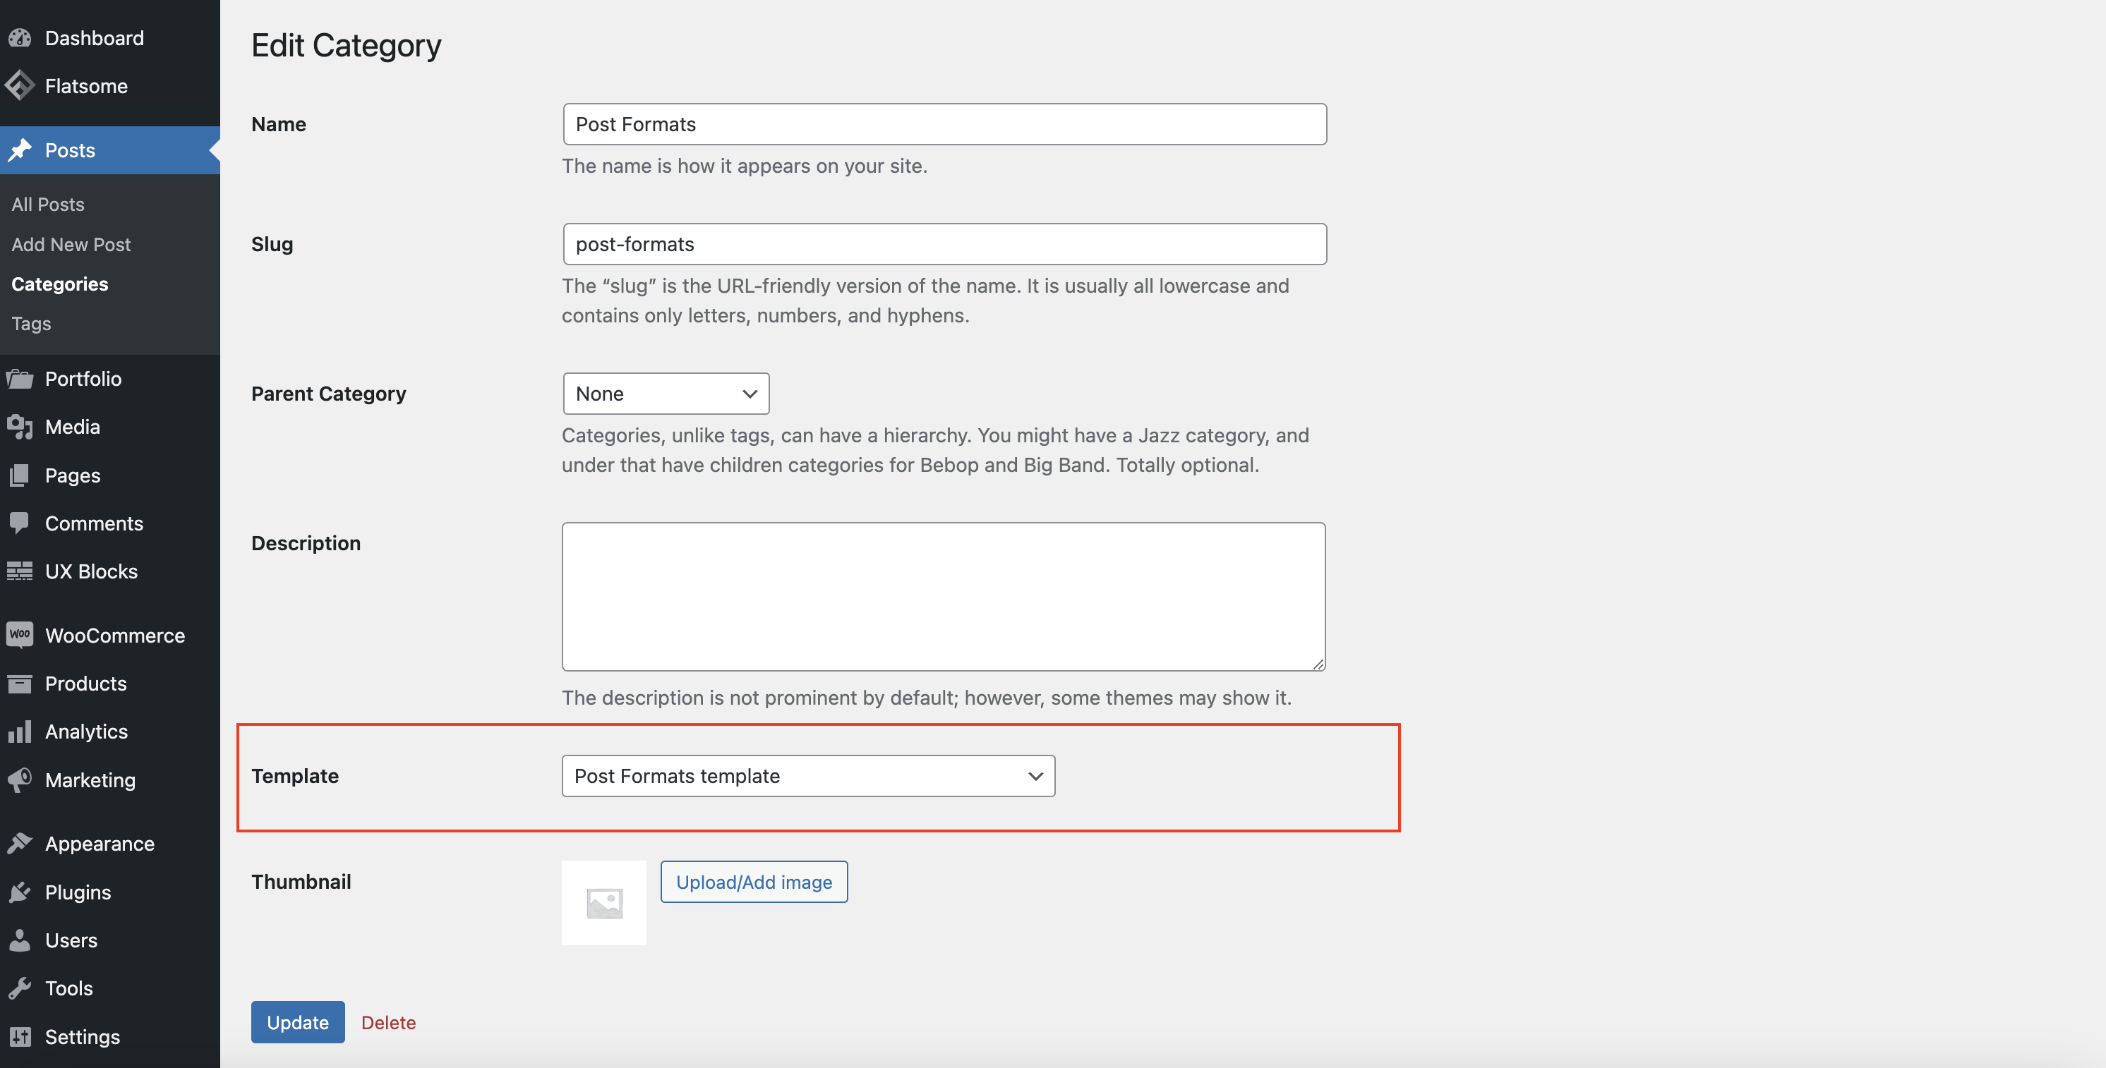Select Add New Post in sidebar
Viewport: 2106px width, 1068px height.
pyautogui.click(x=71, y=244)
